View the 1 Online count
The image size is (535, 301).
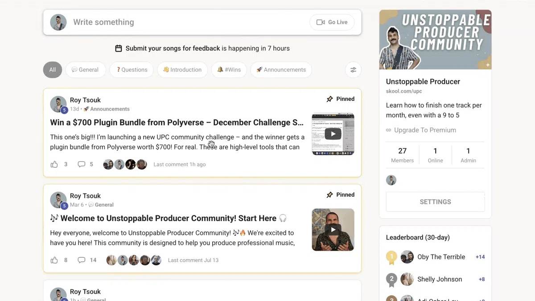pyautogui.click(x=436, y=155)
